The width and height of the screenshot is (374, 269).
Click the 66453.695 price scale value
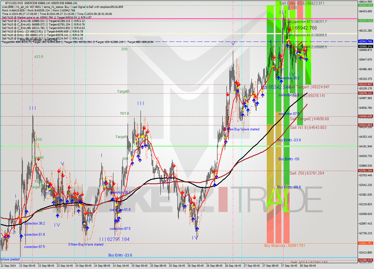(x=366, y=11)
